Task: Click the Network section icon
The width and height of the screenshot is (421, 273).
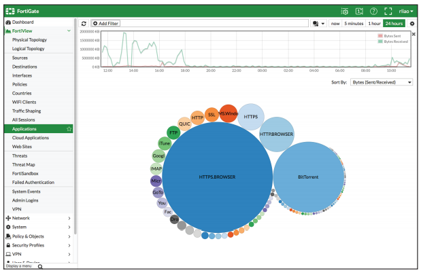Action: pos(8,218)
